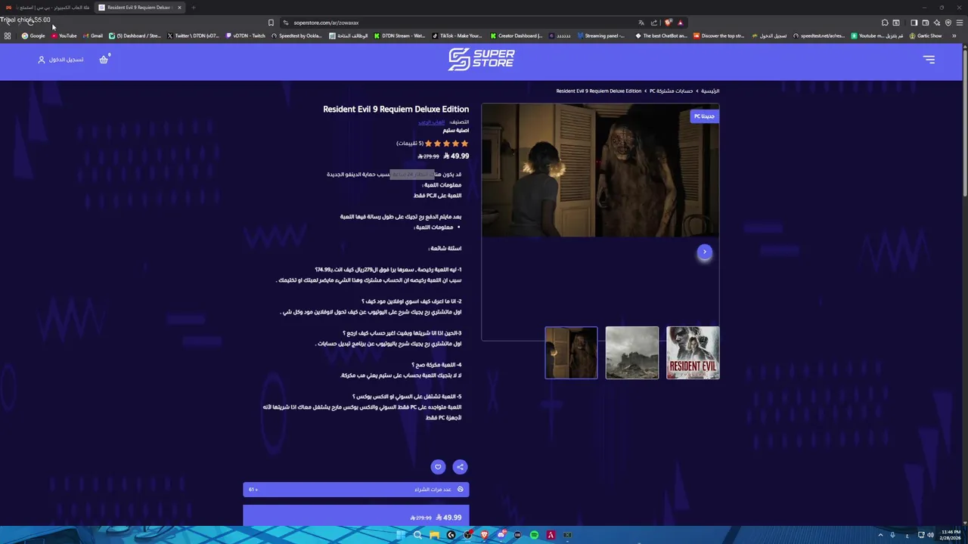968x544 pixels.
Task: Go to next product image arrow
Action: tap(704, 252)
